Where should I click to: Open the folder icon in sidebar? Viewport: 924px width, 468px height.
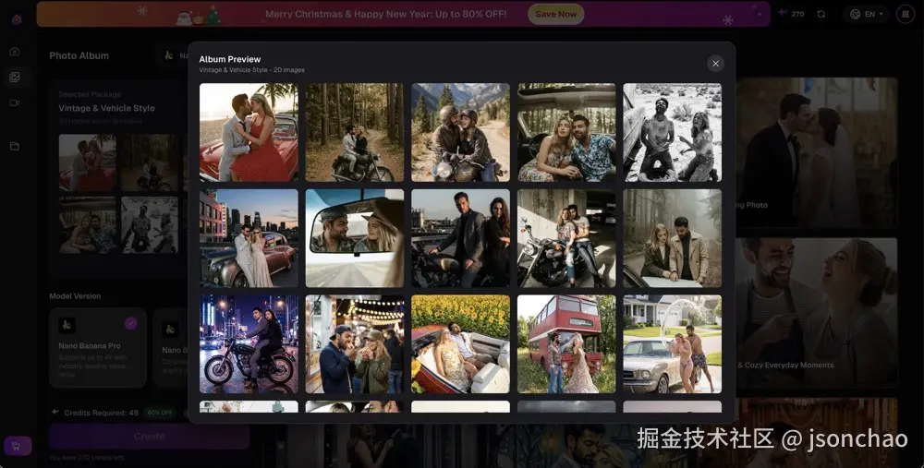[x=15, y=146]
